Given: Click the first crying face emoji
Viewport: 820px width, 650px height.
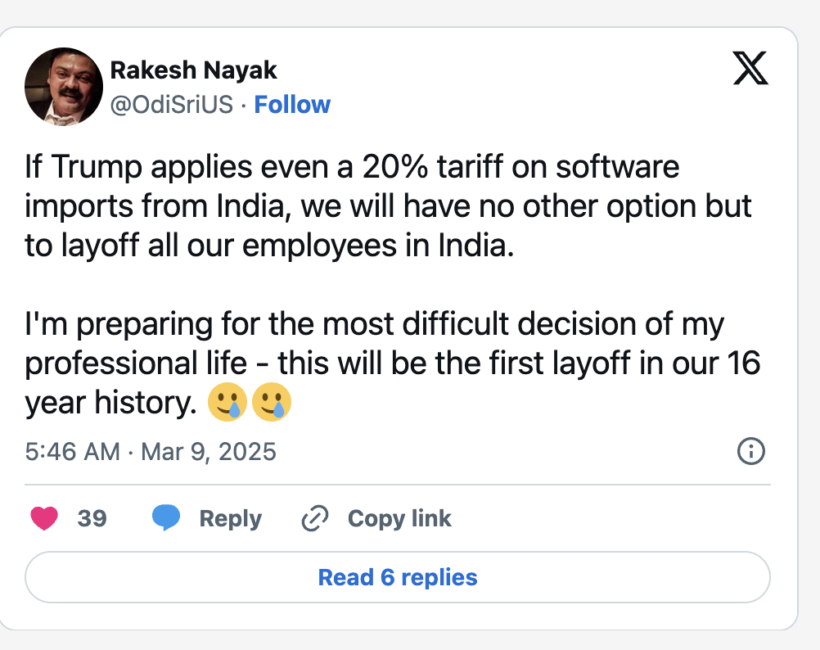Looking at the screenshot, I should point(228,404).
